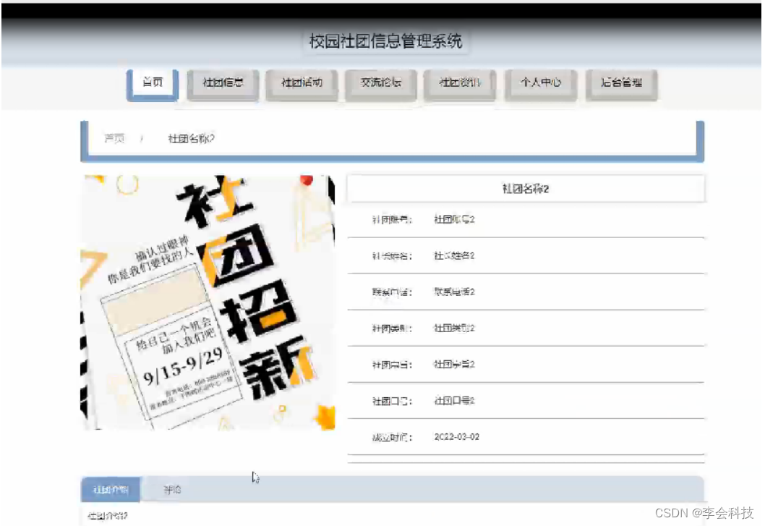Switch to the 交流论坛 navigation tab

381,85
